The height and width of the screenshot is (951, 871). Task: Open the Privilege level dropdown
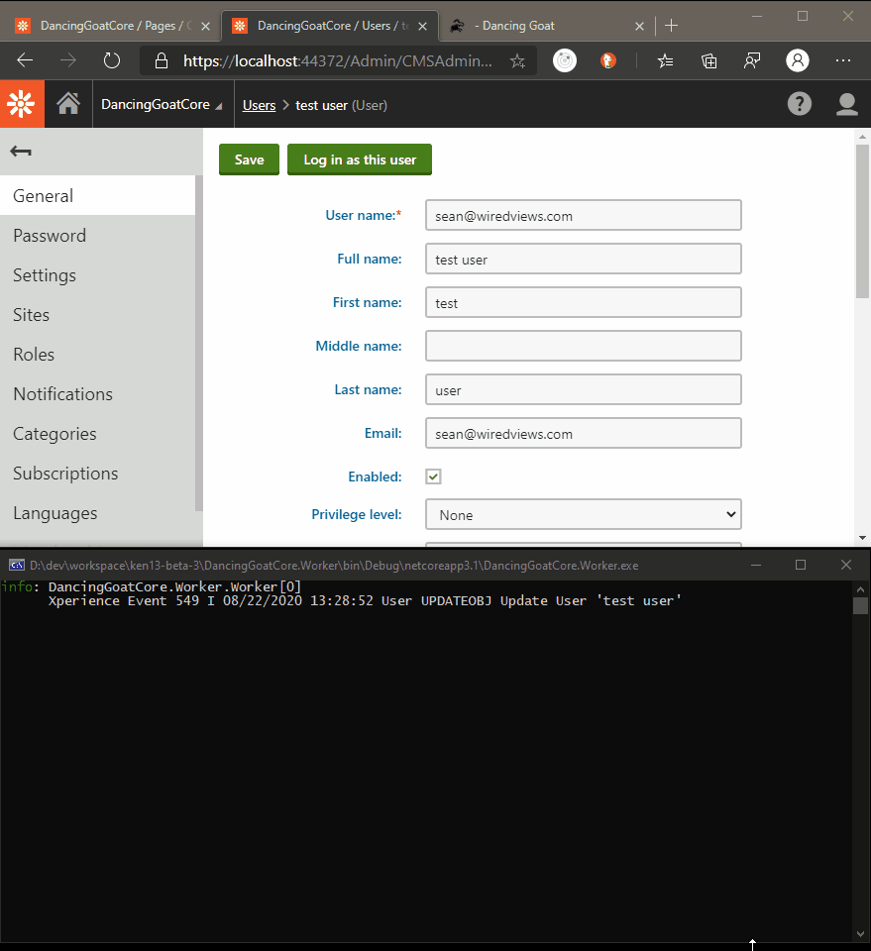584,514
